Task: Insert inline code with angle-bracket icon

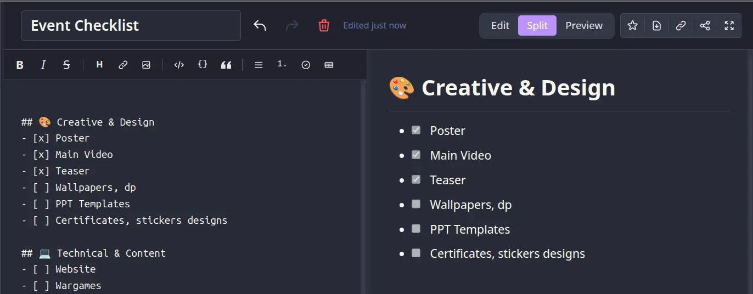Action: (179, 65)
